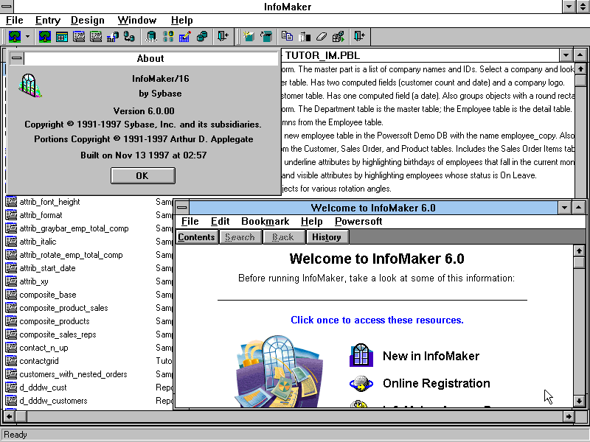Click the help window's vertical scrollbar thumb
Screen dimensions: 590x442
(x=579, y=262)
